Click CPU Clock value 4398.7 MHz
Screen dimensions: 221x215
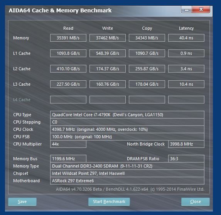127,129
